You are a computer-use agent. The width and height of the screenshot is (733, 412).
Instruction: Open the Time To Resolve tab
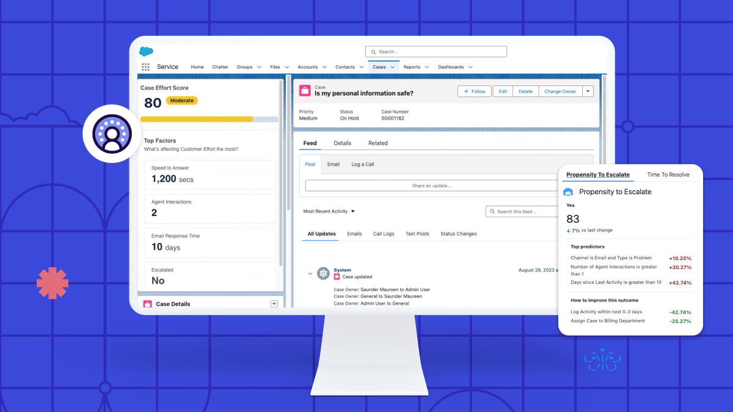668,174
